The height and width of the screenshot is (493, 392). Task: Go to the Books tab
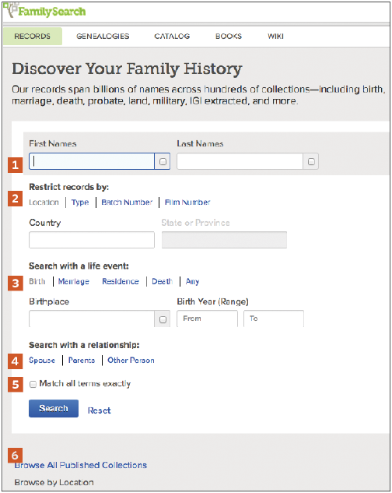click(229, 36)
